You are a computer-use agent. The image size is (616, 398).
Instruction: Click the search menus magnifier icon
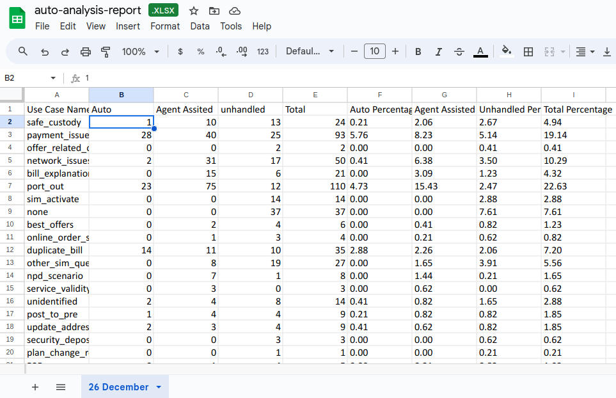(23, 51)
